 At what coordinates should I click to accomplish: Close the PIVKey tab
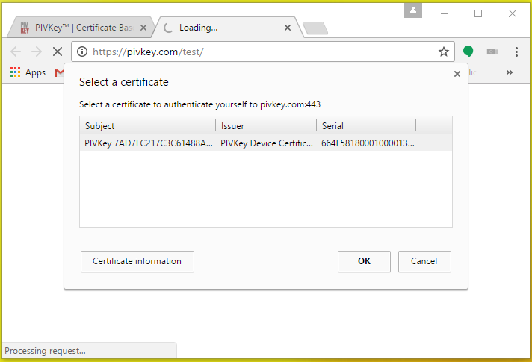[143, 28]
